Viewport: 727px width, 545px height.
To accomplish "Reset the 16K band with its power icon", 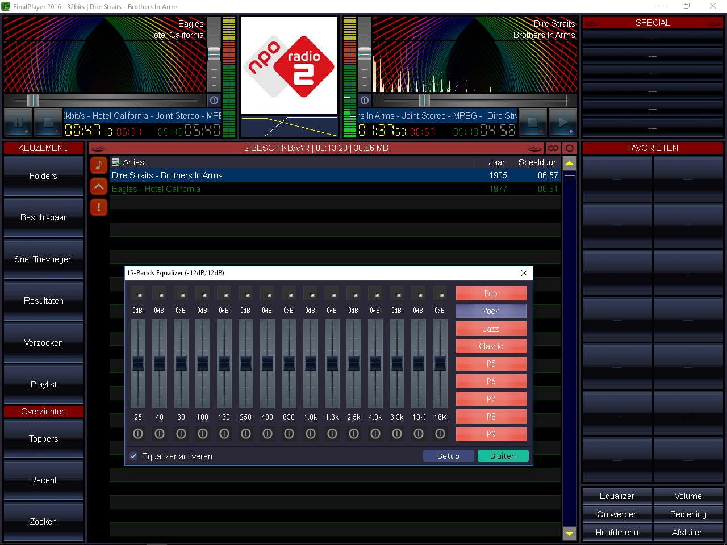I will [x=440, y=434].
